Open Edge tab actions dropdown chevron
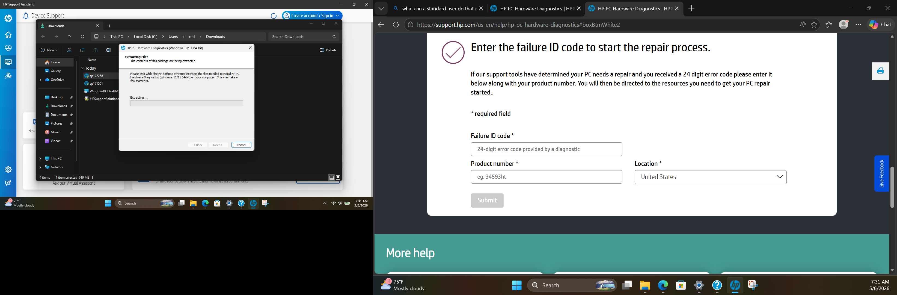Viewport: 897px width, 295px height. click(x=381, y=8)
